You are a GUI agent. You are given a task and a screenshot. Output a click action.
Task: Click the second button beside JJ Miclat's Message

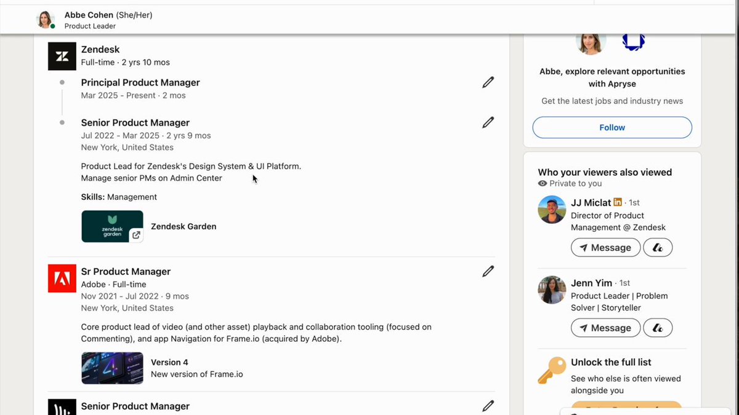[658, 248]
